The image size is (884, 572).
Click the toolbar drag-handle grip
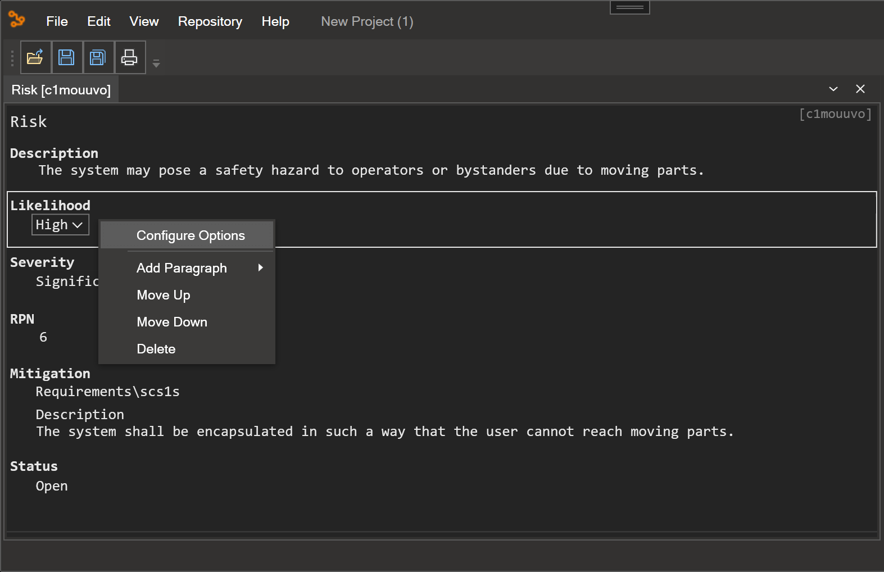(12, 58)
